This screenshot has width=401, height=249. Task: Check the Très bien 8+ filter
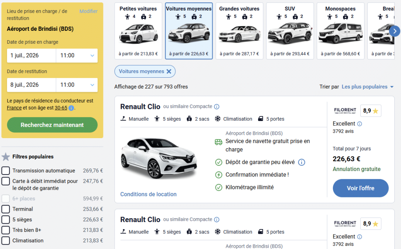click(5, 230)
